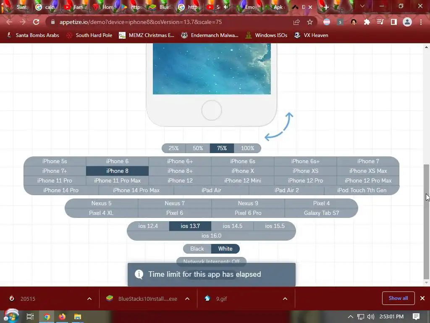Screen dimensions: 430x323
Task: Set device color to Black
Action: pos(197,249)
